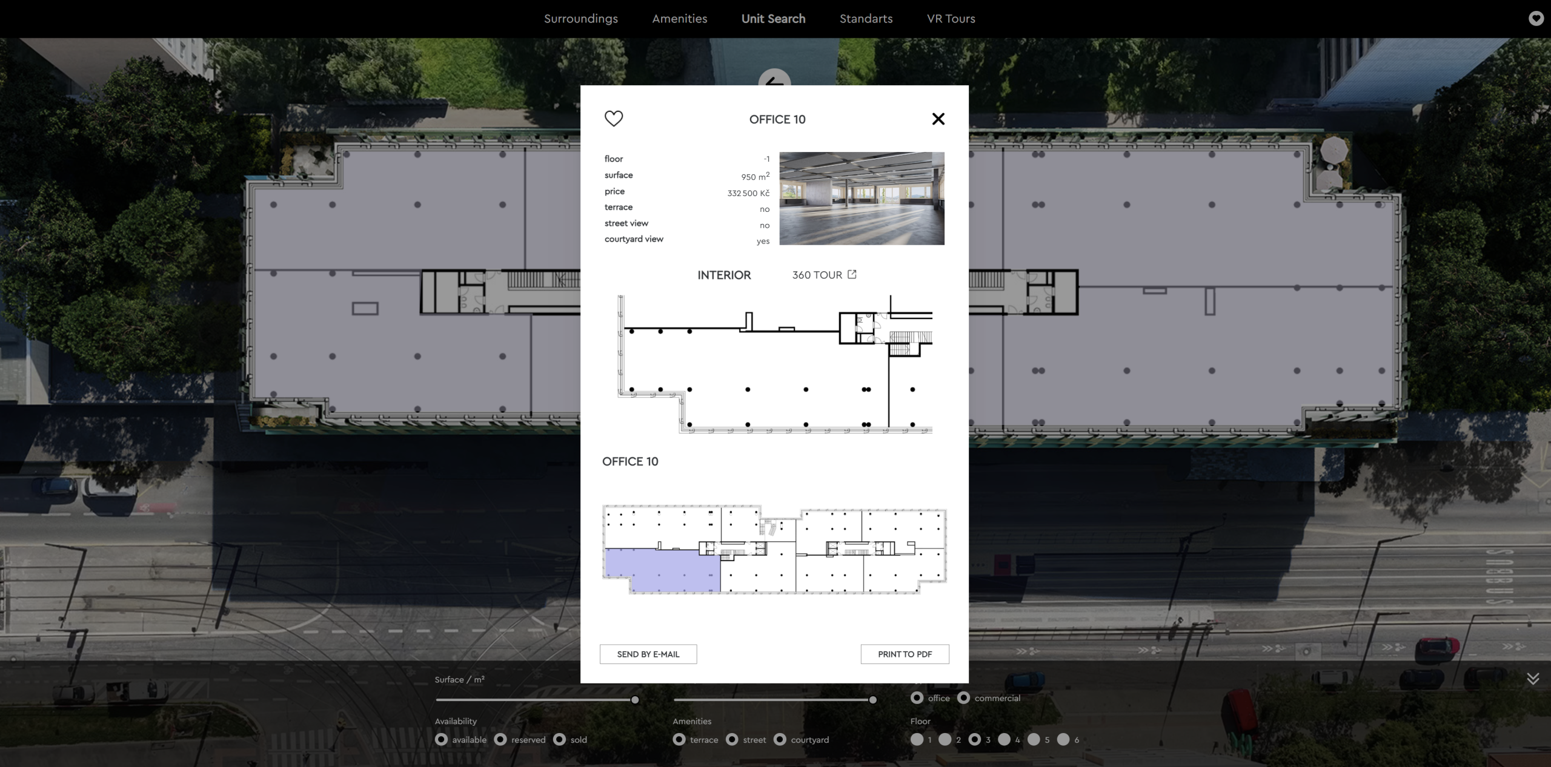Toggle the 'available' availability filter
The width and height of the screenshot is (1551, 767).
(441, 740)
